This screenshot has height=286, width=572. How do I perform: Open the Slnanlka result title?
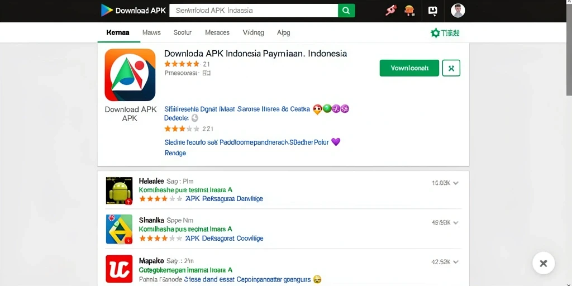pos(151,220)
